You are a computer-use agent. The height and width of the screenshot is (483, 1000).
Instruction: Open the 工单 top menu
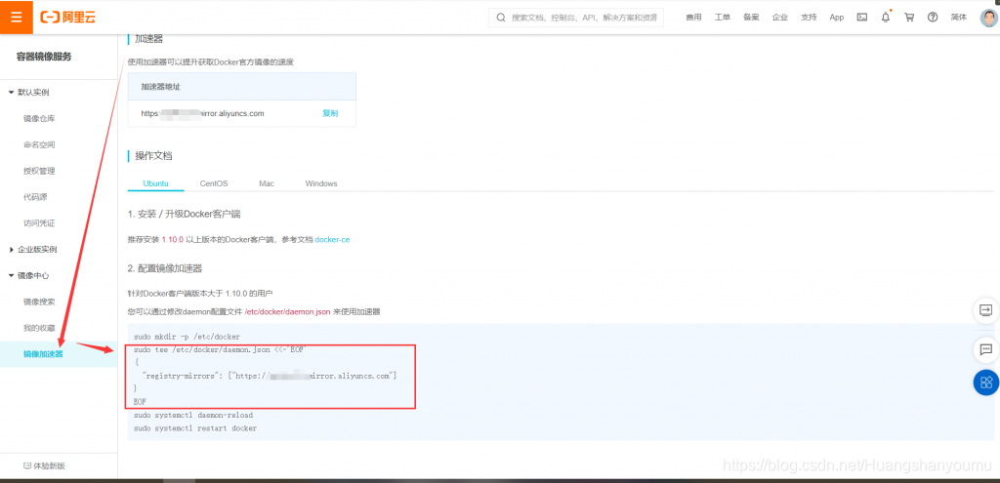(722, 18)
